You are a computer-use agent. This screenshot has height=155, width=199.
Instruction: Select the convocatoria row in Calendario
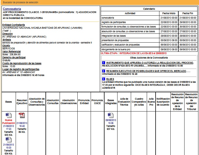[x=149, y=18]
